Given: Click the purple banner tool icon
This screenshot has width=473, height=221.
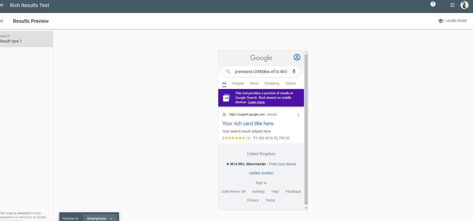Looking at the screenshot, I should click(x=226, y=98).
